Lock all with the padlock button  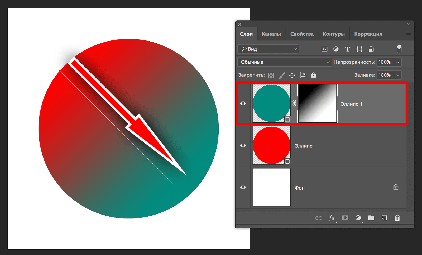pos(313,75)
